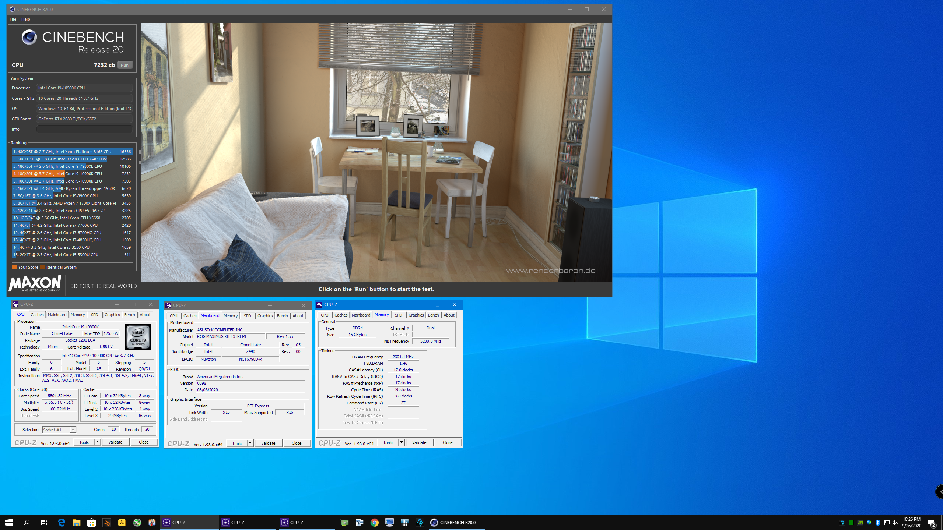943x530 pixels.
Task: Click the rendered room image preview
Action: 376,152
